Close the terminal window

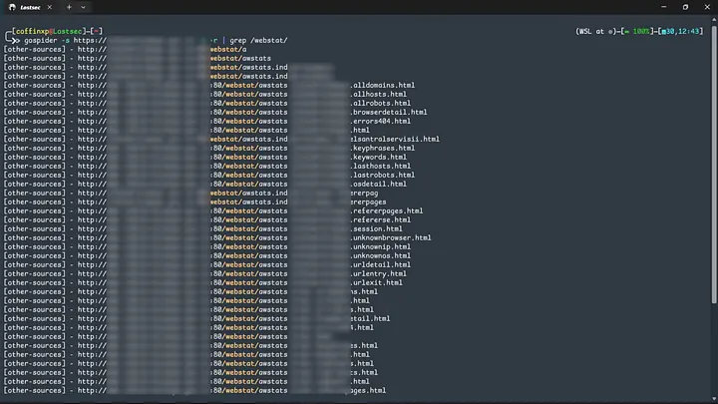tap(707, 7)
